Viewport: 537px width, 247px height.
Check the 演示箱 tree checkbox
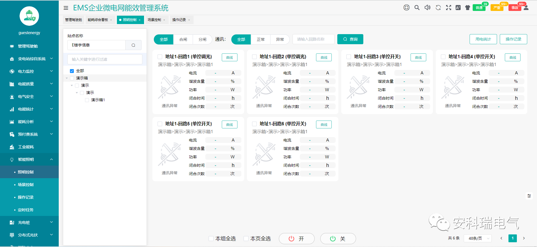click(72, 78)
